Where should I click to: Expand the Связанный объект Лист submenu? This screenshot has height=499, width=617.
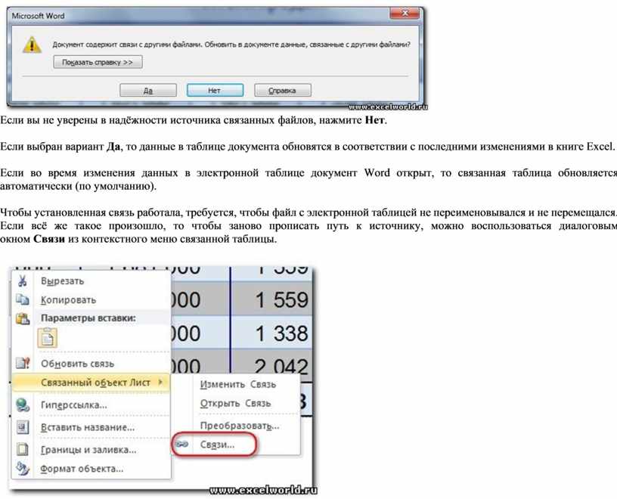95,383
